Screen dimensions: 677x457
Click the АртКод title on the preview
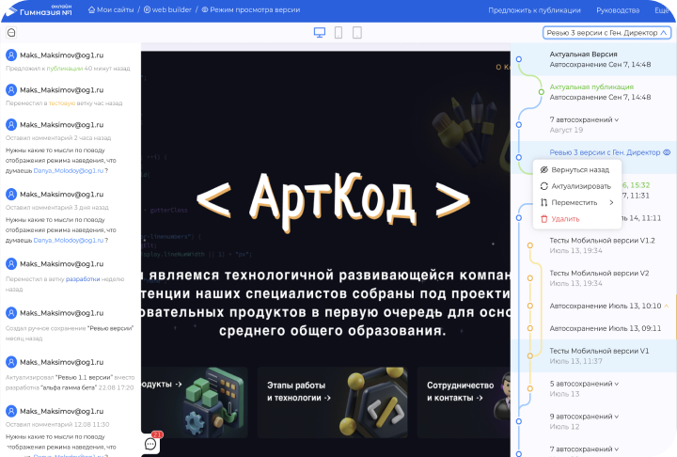[333, 200]
